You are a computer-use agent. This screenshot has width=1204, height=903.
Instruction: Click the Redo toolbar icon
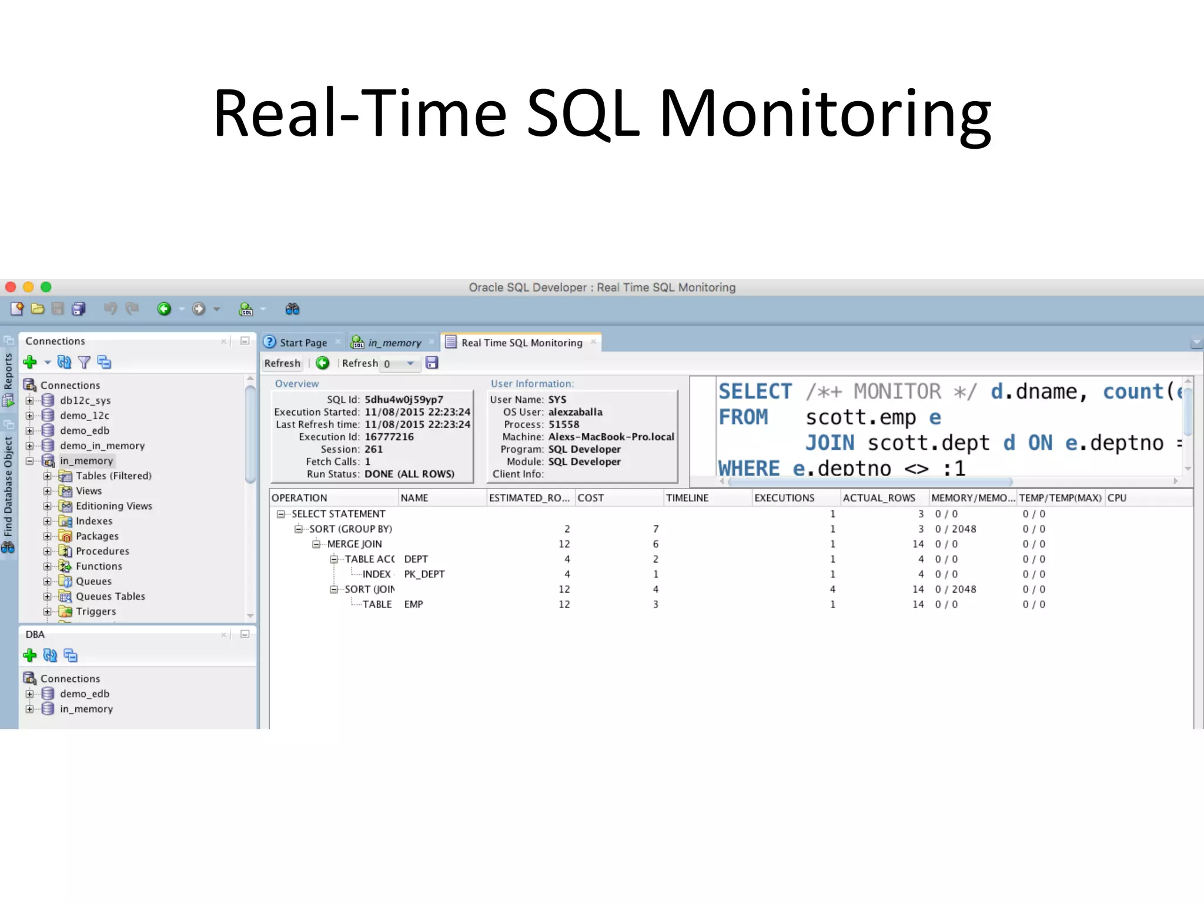tap(132, 309)
